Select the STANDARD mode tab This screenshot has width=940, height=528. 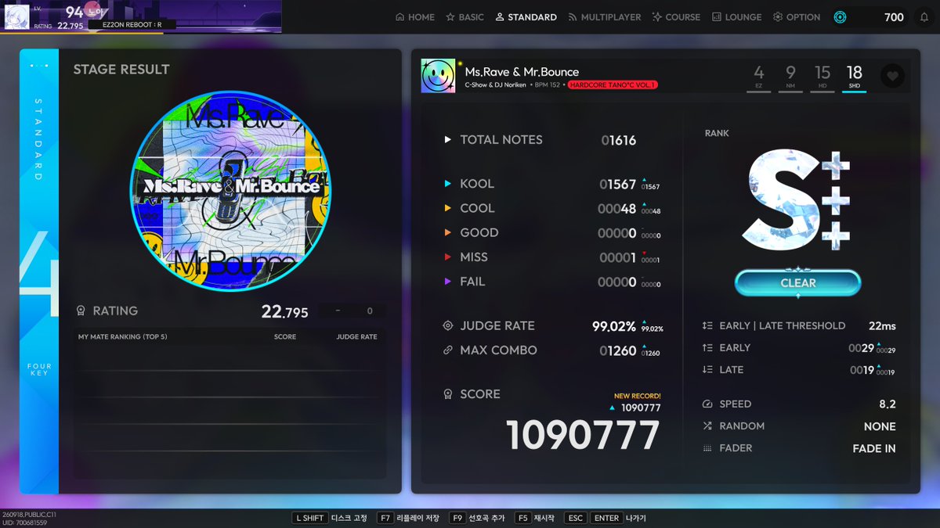coord(526,17)
